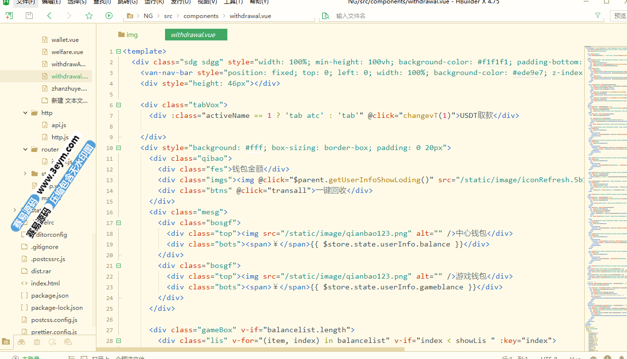Screen dimensions: 627x359
Task: Click the 预览 preview button
Action: click(x=619, y=16)
